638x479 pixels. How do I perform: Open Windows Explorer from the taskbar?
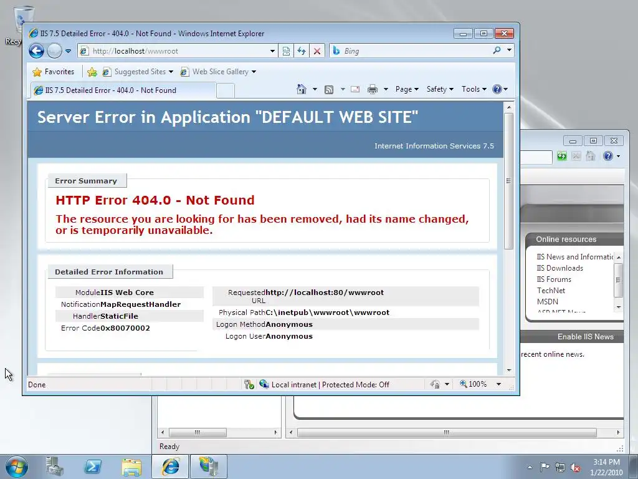coord(131,467)
